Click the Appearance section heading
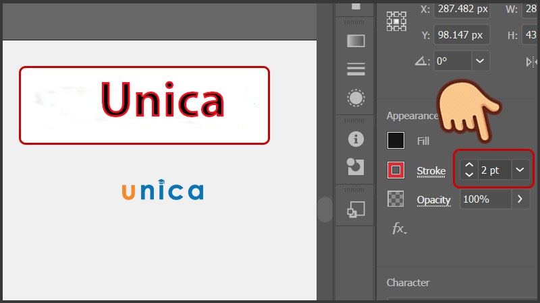 (x=412, y=116)
